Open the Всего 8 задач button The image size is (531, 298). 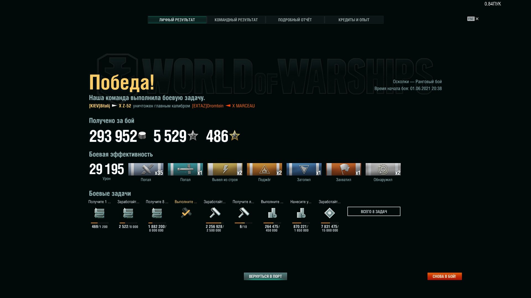point(374,211)
